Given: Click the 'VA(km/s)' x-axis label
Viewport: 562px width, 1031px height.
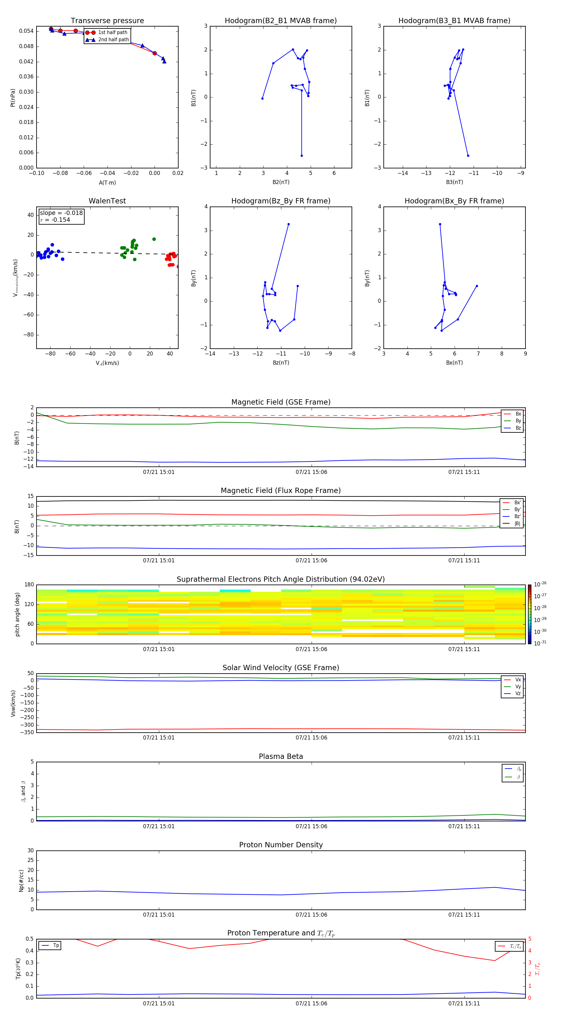Looking at the screenshot, I should (107, 363).
